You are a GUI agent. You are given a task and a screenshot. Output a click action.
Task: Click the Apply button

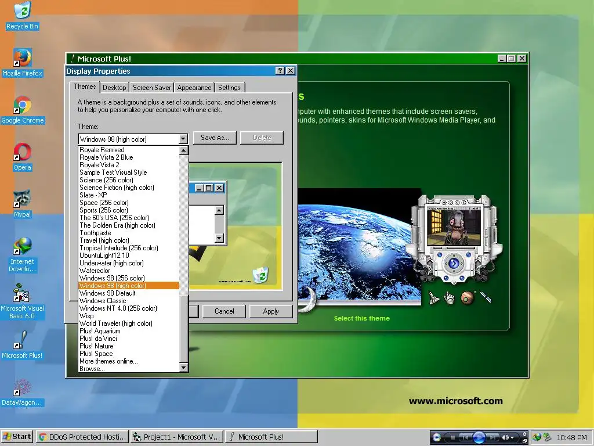tap(271, 311)
